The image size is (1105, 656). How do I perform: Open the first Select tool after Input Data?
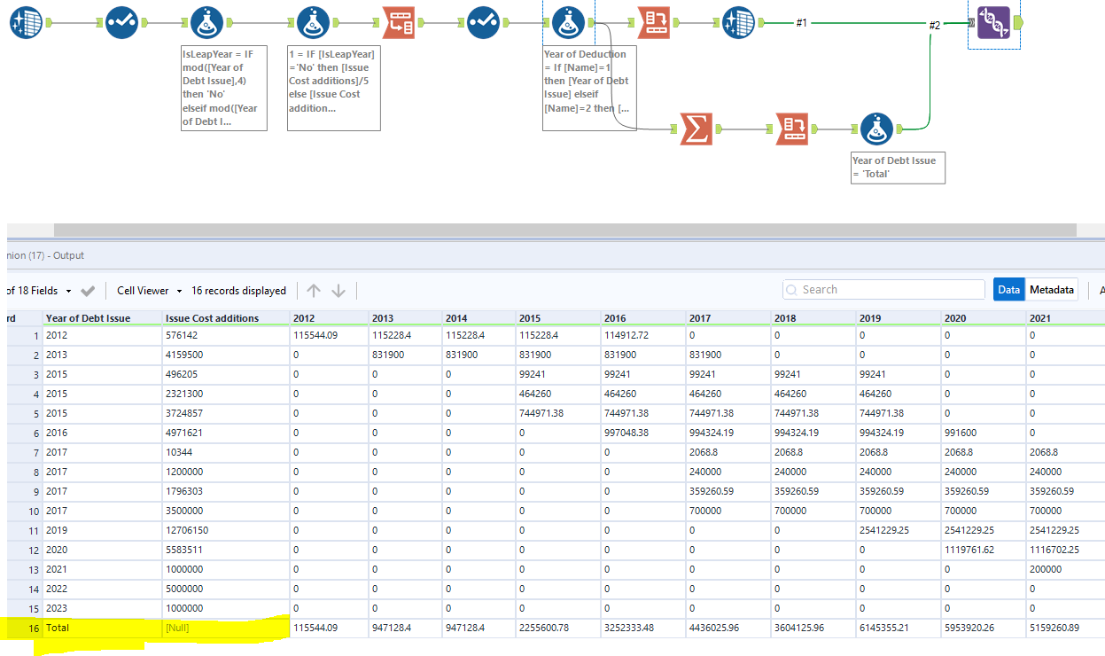(121, 21)
